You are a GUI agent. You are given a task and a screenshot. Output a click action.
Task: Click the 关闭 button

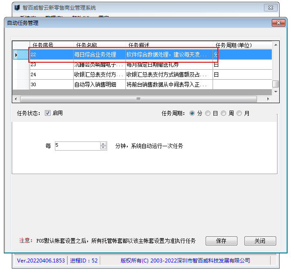(x=260, y=241)
